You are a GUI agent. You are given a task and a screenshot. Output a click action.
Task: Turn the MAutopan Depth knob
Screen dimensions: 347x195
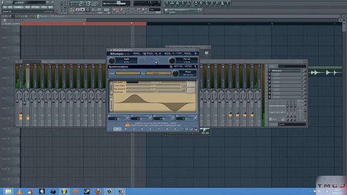pyautogui.click(x=112, y=60)
